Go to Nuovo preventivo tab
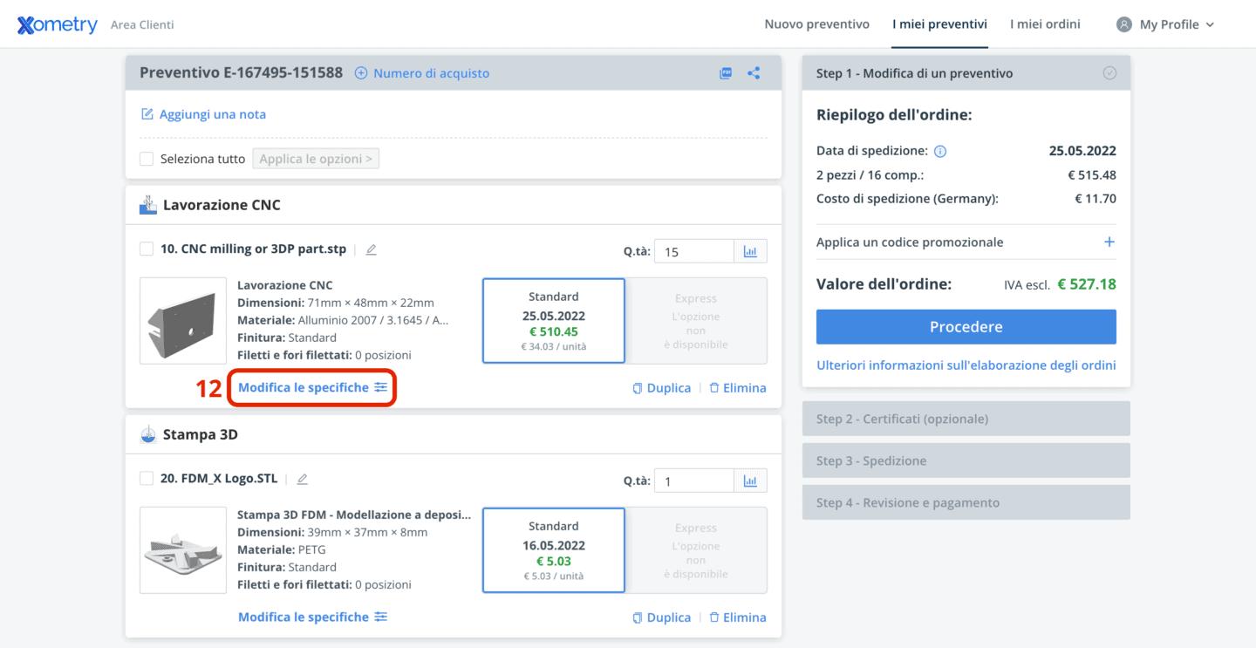The image size is (1256, 648). [816, 24]
